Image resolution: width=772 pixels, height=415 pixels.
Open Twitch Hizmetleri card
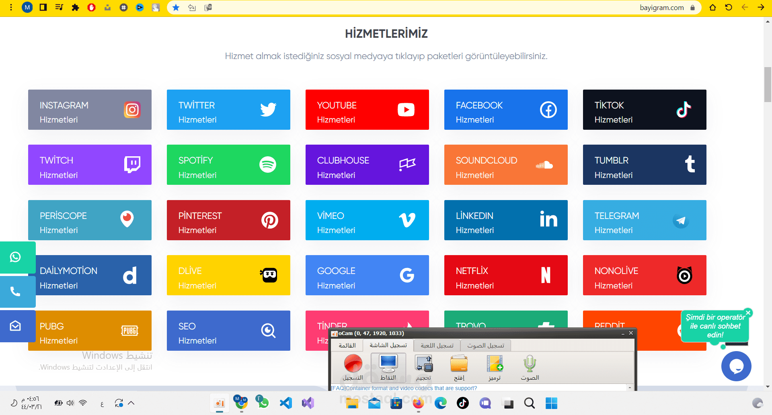click(x=90, y=165)
